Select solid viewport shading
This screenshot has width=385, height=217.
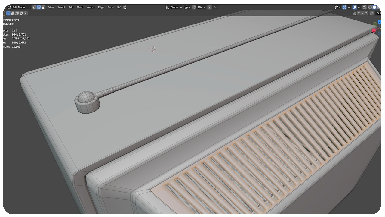pos(375,7)
